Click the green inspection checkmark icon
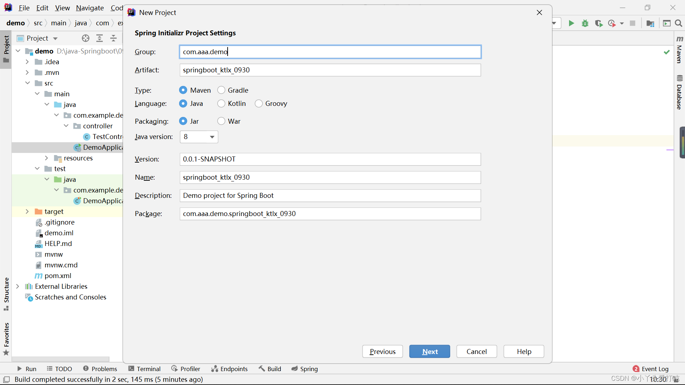This screenshot has width=685, height=385. point(666,52)
